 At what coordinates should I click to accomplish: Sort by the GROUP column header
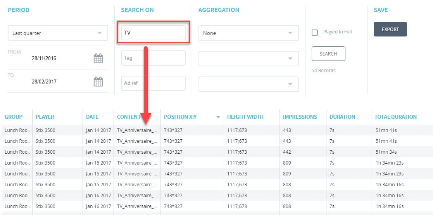[14, 117]
